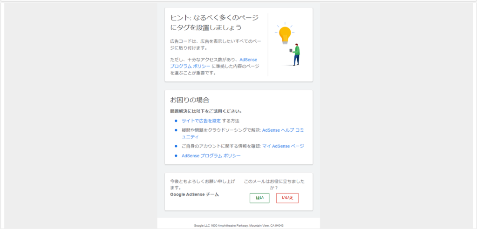Click the Google LLC footer address
Image resolution: width=477 pixels, height=229 pixels.
coord(238,225)
